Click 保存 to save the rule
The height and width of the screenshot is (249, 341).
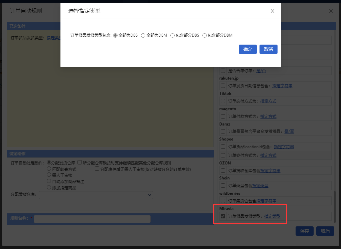pyautogui.click(x=305, y=231)
